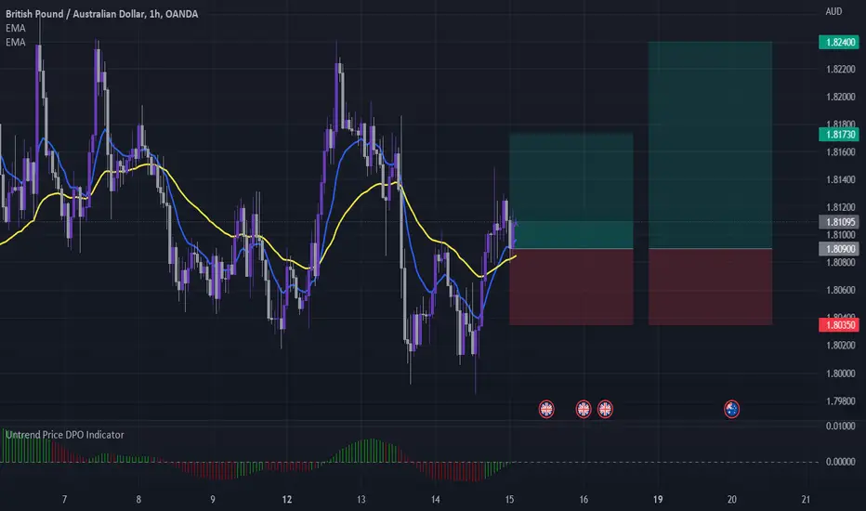
Task: Open the middle UK flag economic event
Action: (584, 409)
